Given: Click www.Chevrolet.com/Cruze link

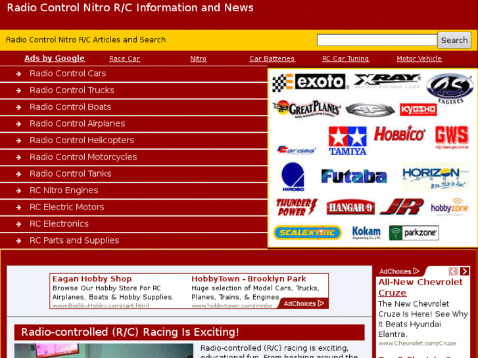Looking at the screenshot, I should 417,343.
